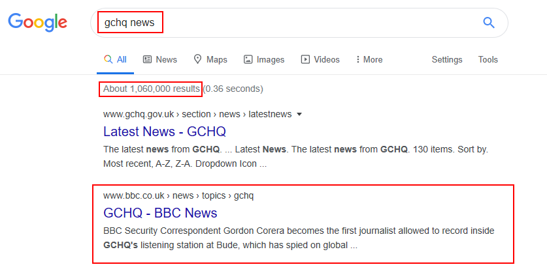Viewport: 547px width, 269px height.
Task: Click the blue magnifier search button
Action: point(488,23)
